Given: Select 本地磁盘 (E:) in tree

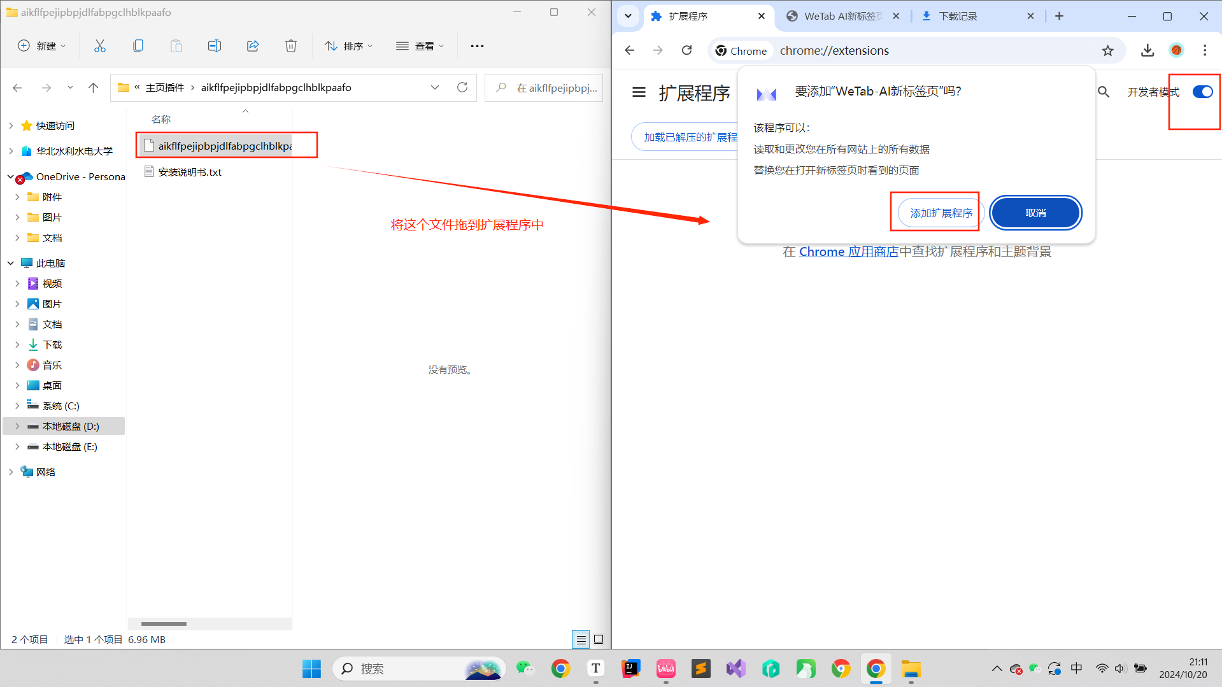Looking at the screenshot, I should (69, 446).
